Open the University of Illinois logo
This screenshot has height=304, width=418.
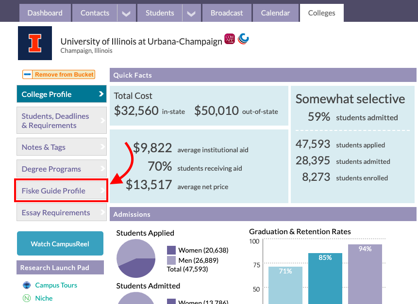[35, 43]
